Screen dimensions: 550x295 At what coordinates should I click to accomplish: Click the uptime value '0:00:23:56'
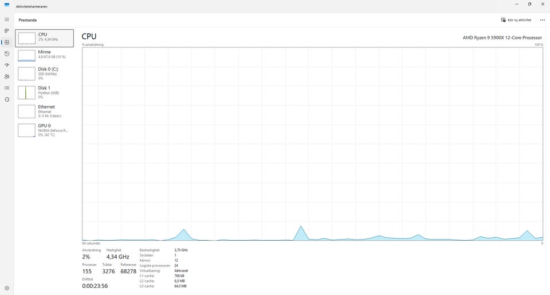click(x=95, y=286)
